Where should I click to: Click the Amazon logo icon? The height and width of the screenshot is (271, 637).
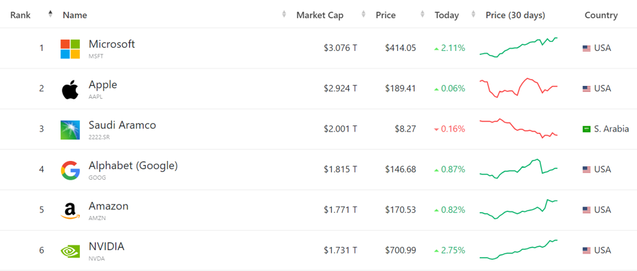[x=70, y=210]
